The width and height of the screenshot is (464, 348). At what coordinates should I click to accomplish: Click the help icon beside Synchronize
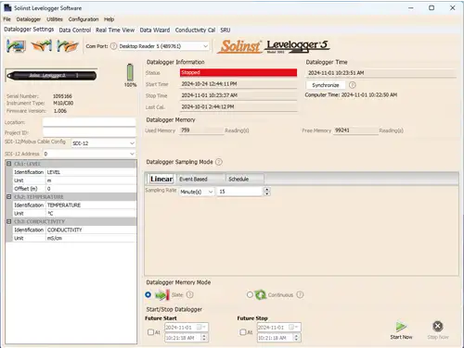point(352,85)
